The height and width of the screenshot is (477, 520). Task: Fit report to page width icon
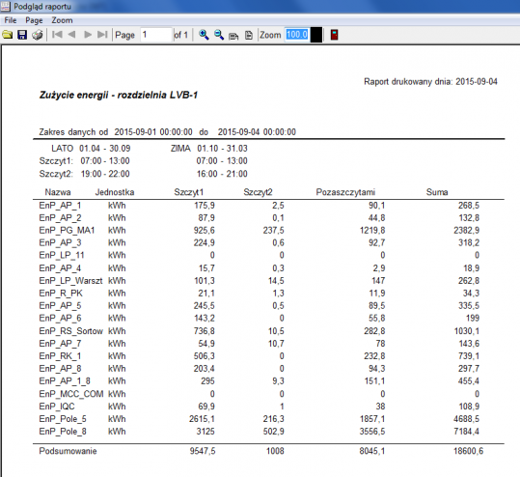pyautogui.click(x=233, y=35)
